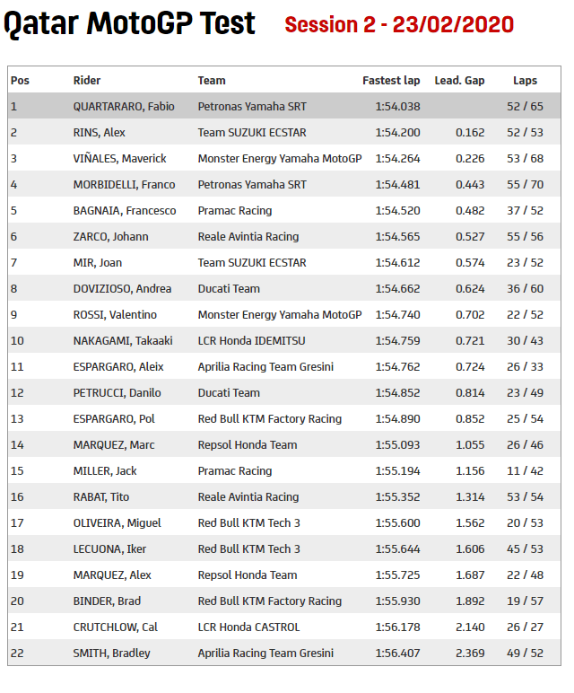This screenshot has height=693, width=574.
Task: Click rider name RINS, Alex
Action: pyautogui.click(x=100, y=132)
